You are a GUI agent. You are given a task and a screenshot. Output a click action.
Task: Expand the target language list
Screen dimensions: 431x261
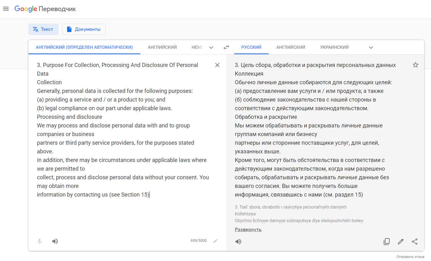point(371,48)
